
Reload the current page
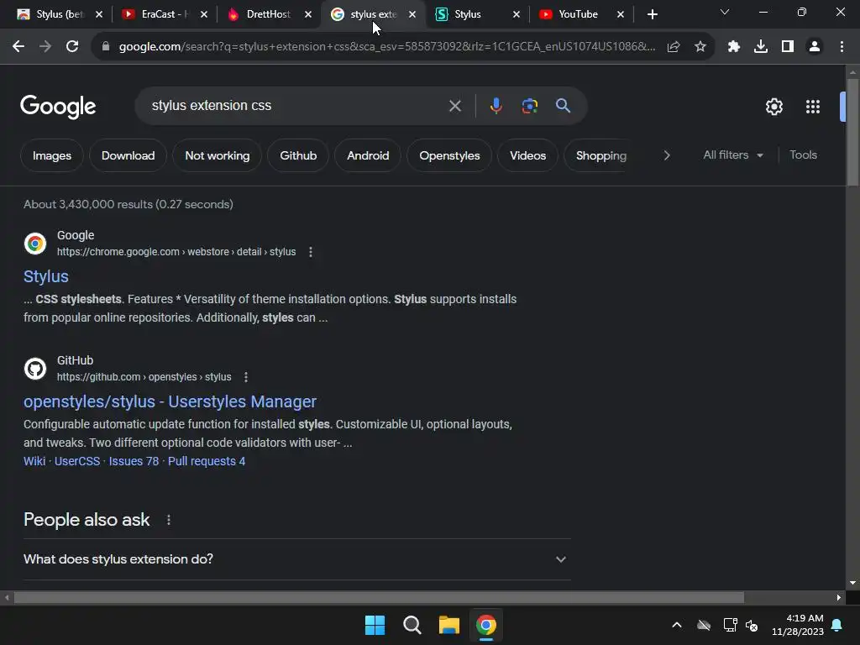click(x=72, y=47)
